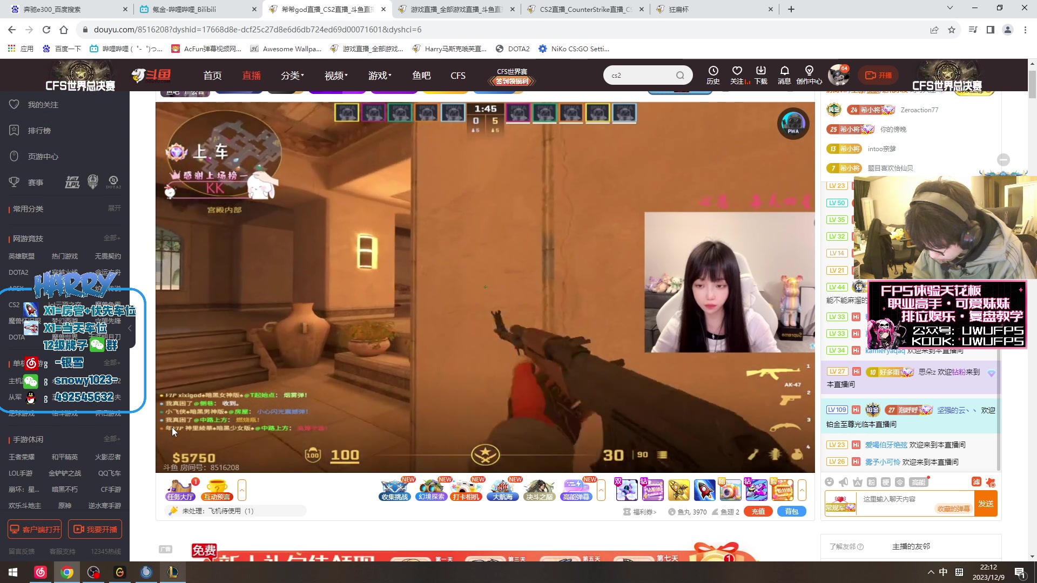The height and width of the screenshot is (583, 1037).
Task: Open 收藏的弹幕 saved danmaku
Action: click(x=953, y=509)
